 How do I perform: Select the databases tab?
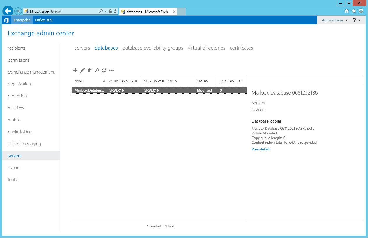coord(106,48)
